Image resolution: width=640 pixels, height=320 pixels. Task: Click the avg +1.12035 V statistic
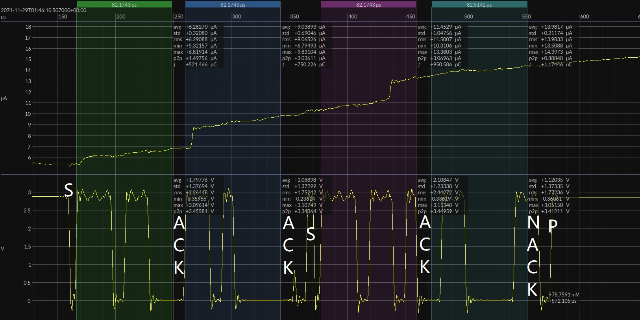point(549,180)
